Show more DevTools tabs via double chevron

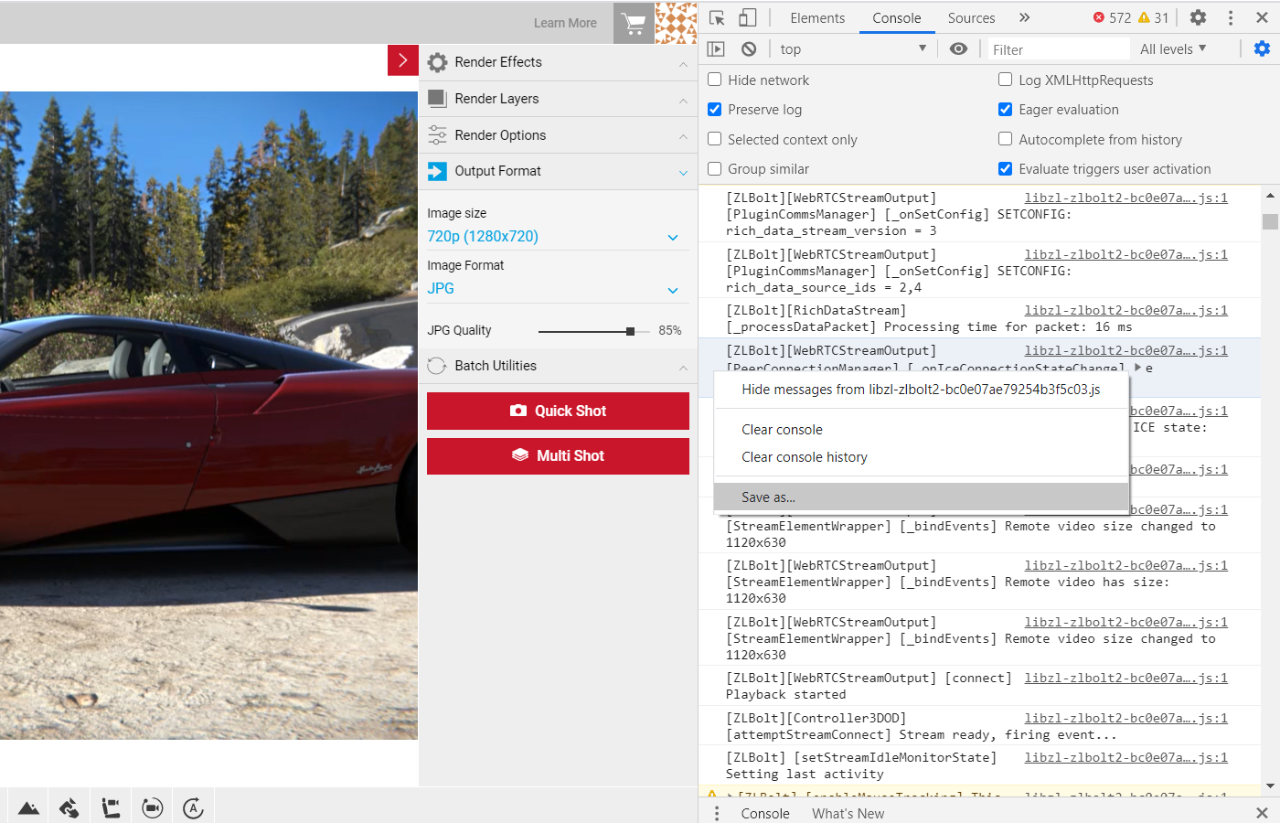[x=1025, y=17]
